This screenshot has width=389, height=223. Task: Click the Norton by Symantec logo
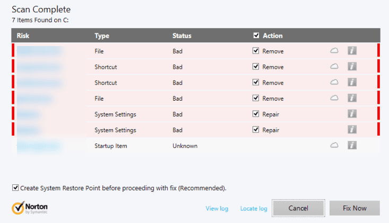[30, 208]
